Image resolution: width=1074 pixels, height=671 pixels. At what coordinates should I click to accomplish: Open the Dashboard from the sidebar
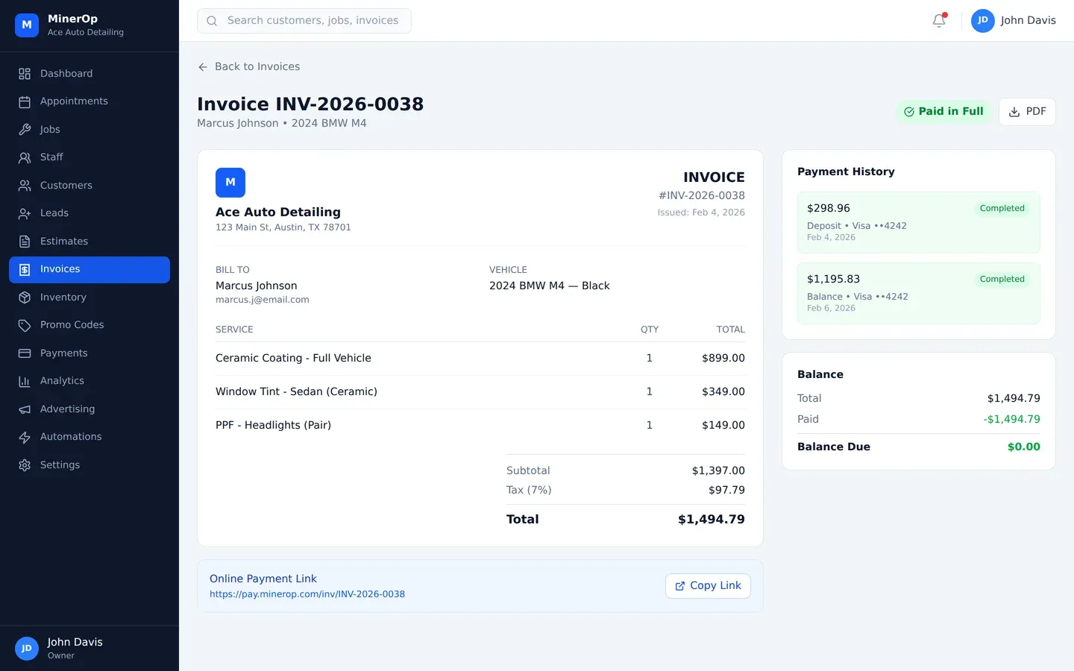[x=66, y=73]
